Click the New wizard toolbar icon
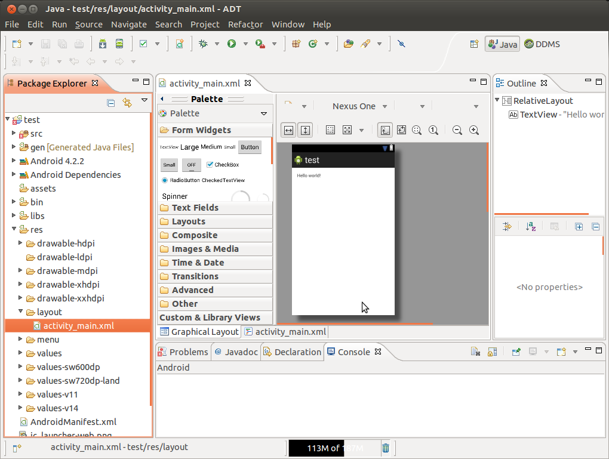This screenshot has height=459, width=609. pyautogui.click(x=17, y=44)
